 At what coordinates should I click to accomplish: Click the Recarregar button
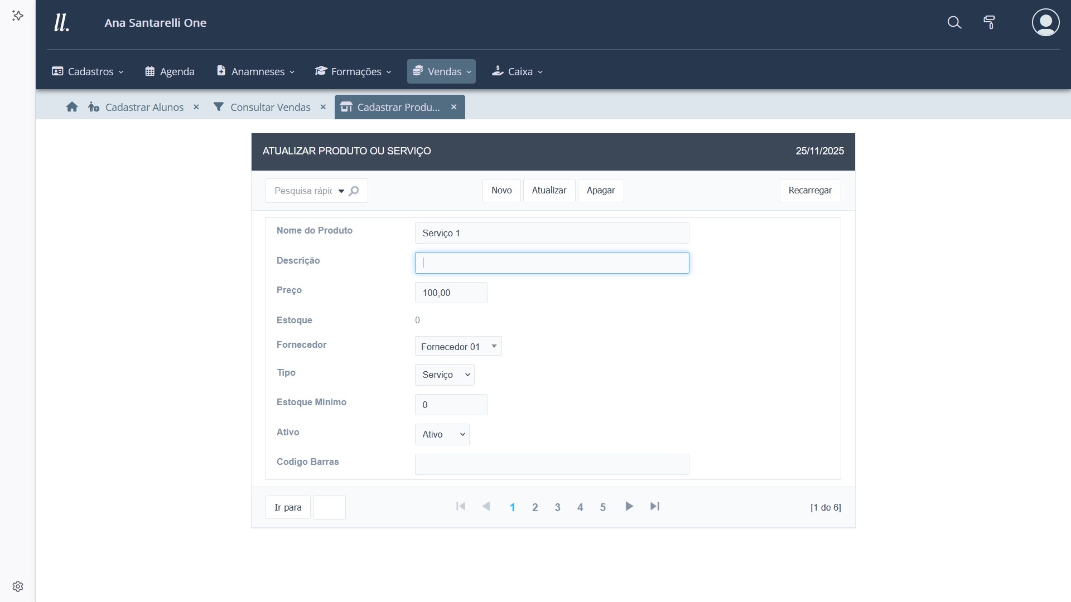(810, 190)
